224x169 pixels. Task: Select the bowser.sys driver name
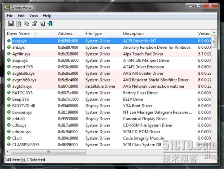coord(22,112)
